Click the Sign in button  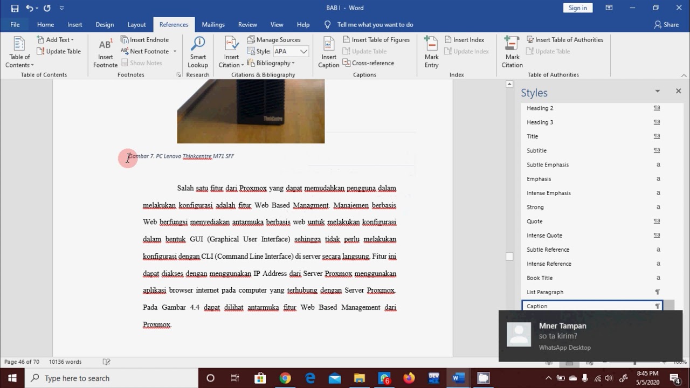pyautogui.click(x=577, y=8)
